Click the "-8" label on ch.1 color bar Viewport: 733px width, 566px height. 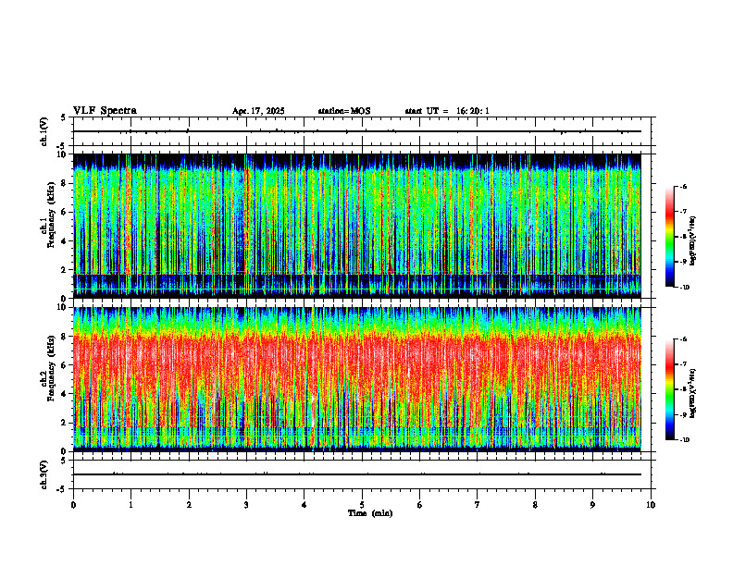(683, 237)
